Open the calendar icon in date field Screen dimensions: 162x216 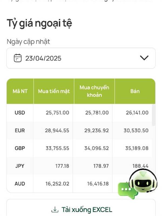18,58
